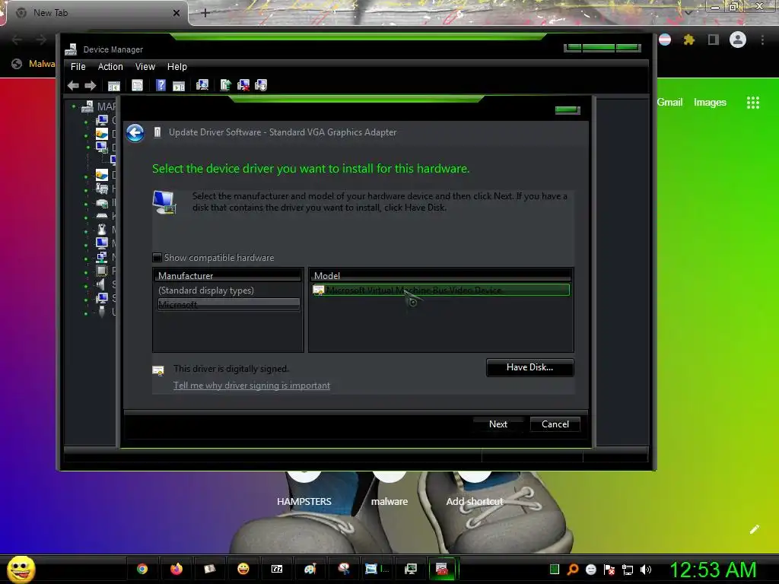Open Properties toolbar icon in Device Manager
Screen dimensions: 779x584
137,85
